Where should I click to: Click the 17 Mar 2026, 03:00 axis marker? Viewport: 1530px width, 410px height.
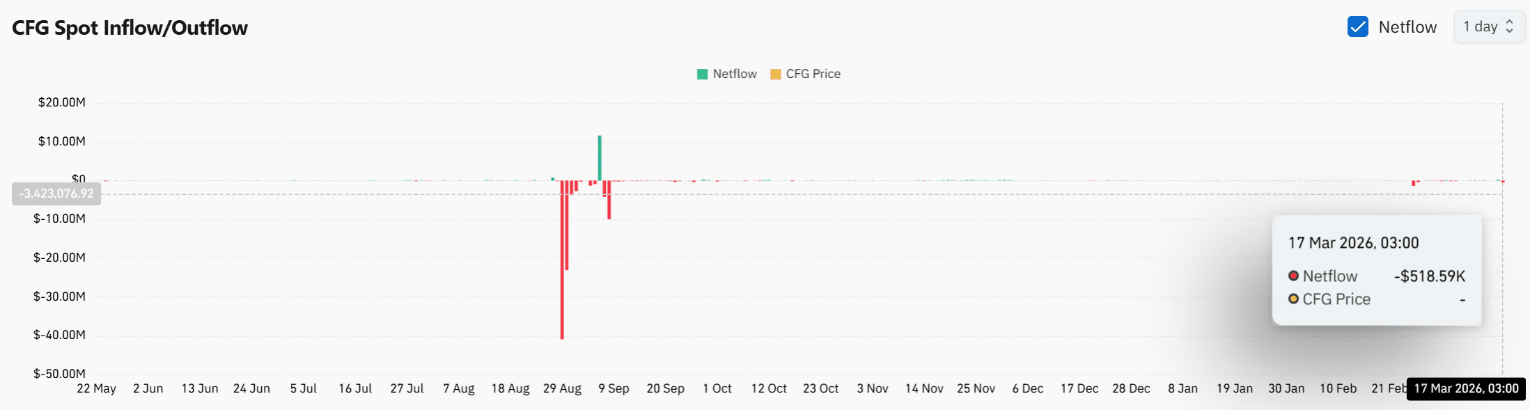[1466, 388]
